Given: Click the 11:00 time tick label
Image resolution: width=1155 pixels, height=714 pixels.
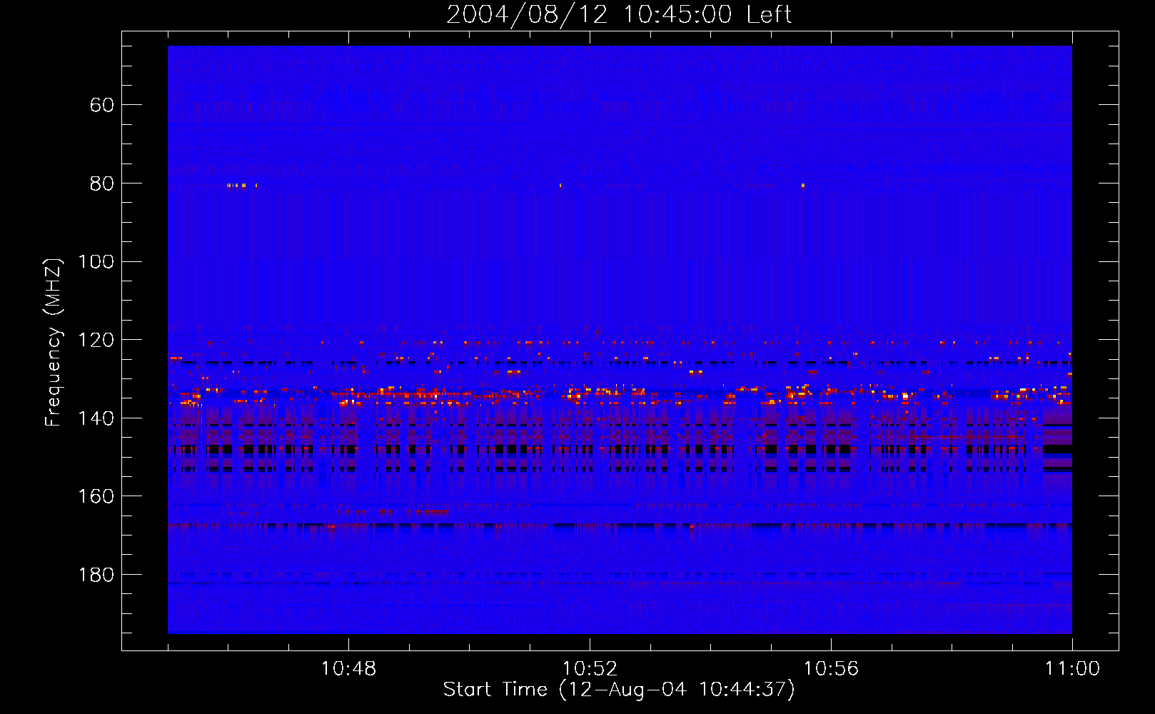Looking at the screenshot, I should [x=1072, y=669].
